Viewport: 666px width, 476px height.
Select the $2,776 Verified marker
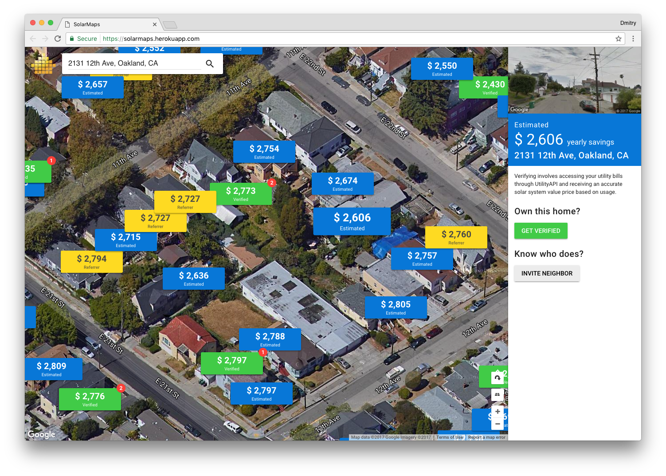pyautogui.click(x=90, y=399)
